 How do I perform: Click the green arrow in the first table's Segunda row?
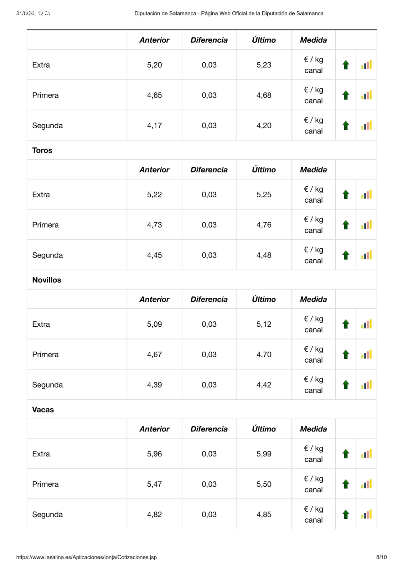coord(346,125)
